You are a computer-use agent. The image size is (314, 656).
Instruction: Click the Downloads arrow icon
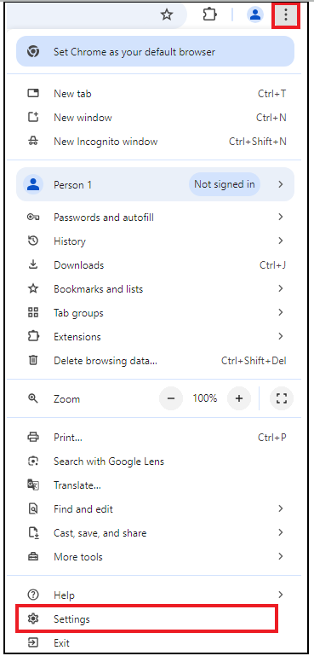pos(33,264)
